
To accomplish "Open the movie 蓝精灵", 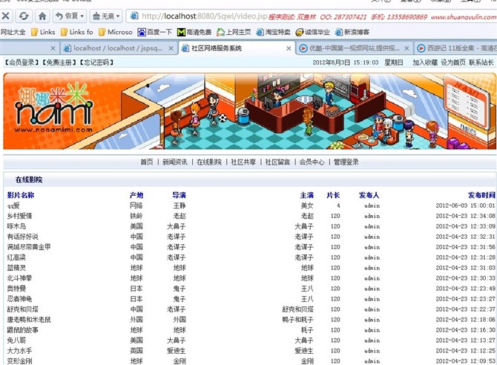I will pos(16,268).
